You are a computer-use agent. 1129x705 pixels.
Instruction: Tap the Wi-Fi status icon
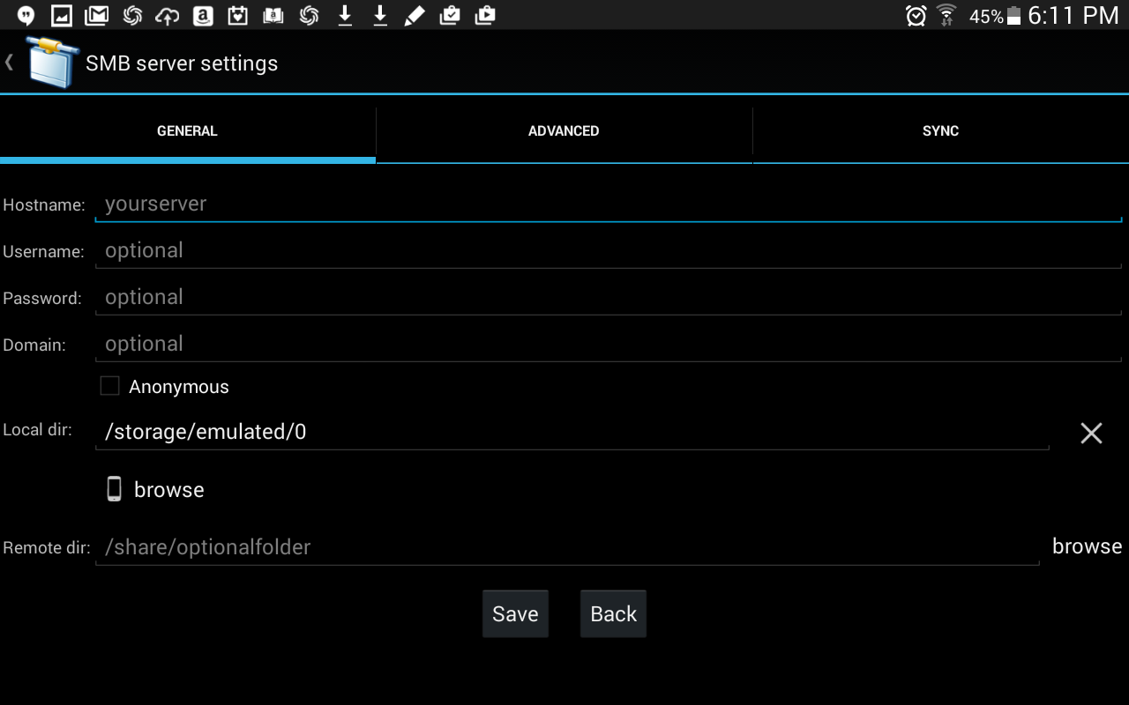coord(946,15)
